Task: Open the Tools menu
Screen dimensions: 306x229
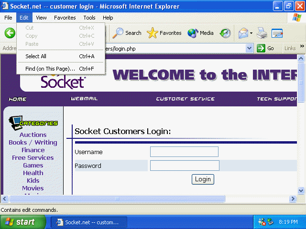Action: coord(89,18)
